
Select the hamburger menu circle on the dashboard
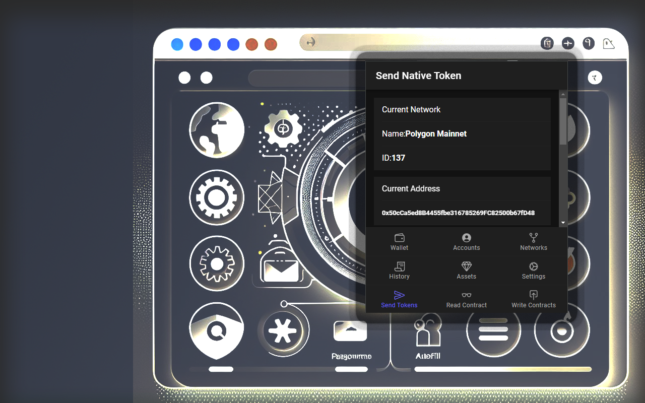click(x=493, y=330)
